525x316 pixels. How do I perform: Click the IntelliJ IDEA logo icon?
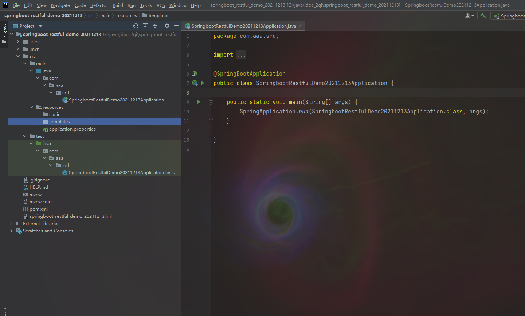(5, 5)
